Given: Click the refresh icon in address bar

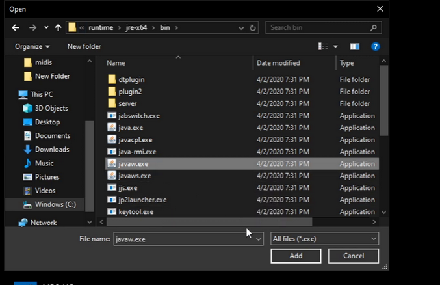Looking at the screenshot, I should [254, 28].
